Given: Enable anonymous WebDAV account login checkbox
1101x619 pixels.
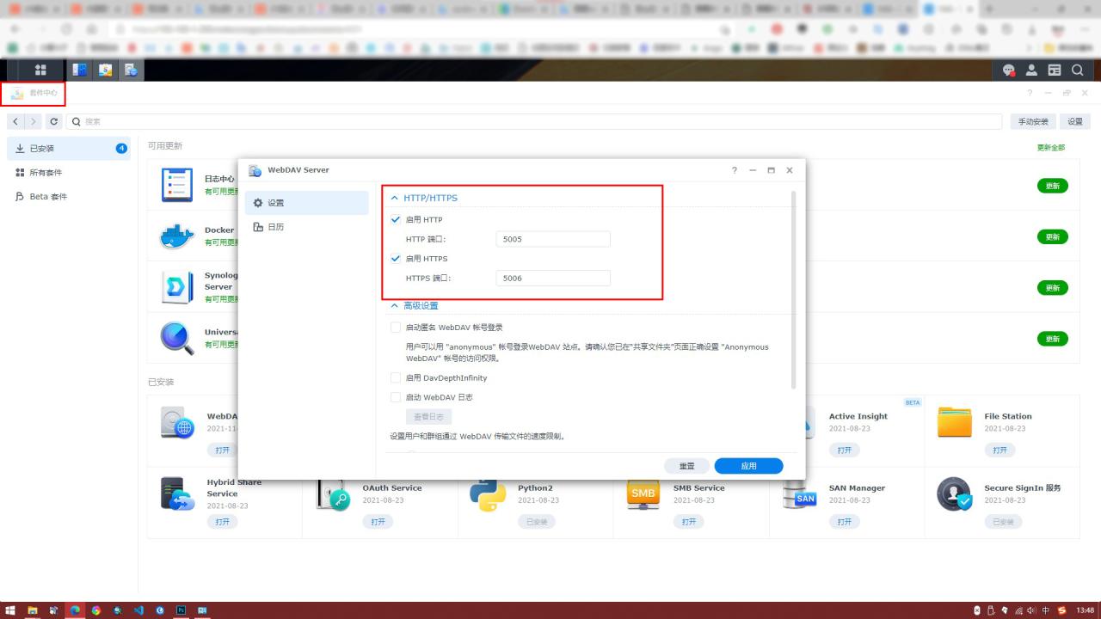Looking at the screenshot, I should (396, 328).
